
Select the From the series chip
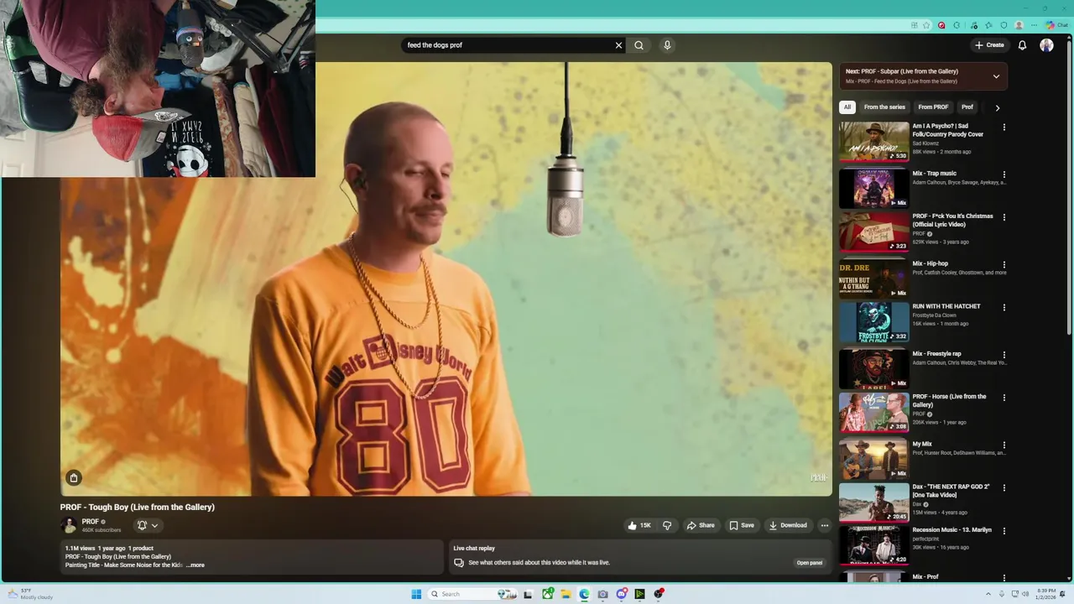tap(884, 107)
